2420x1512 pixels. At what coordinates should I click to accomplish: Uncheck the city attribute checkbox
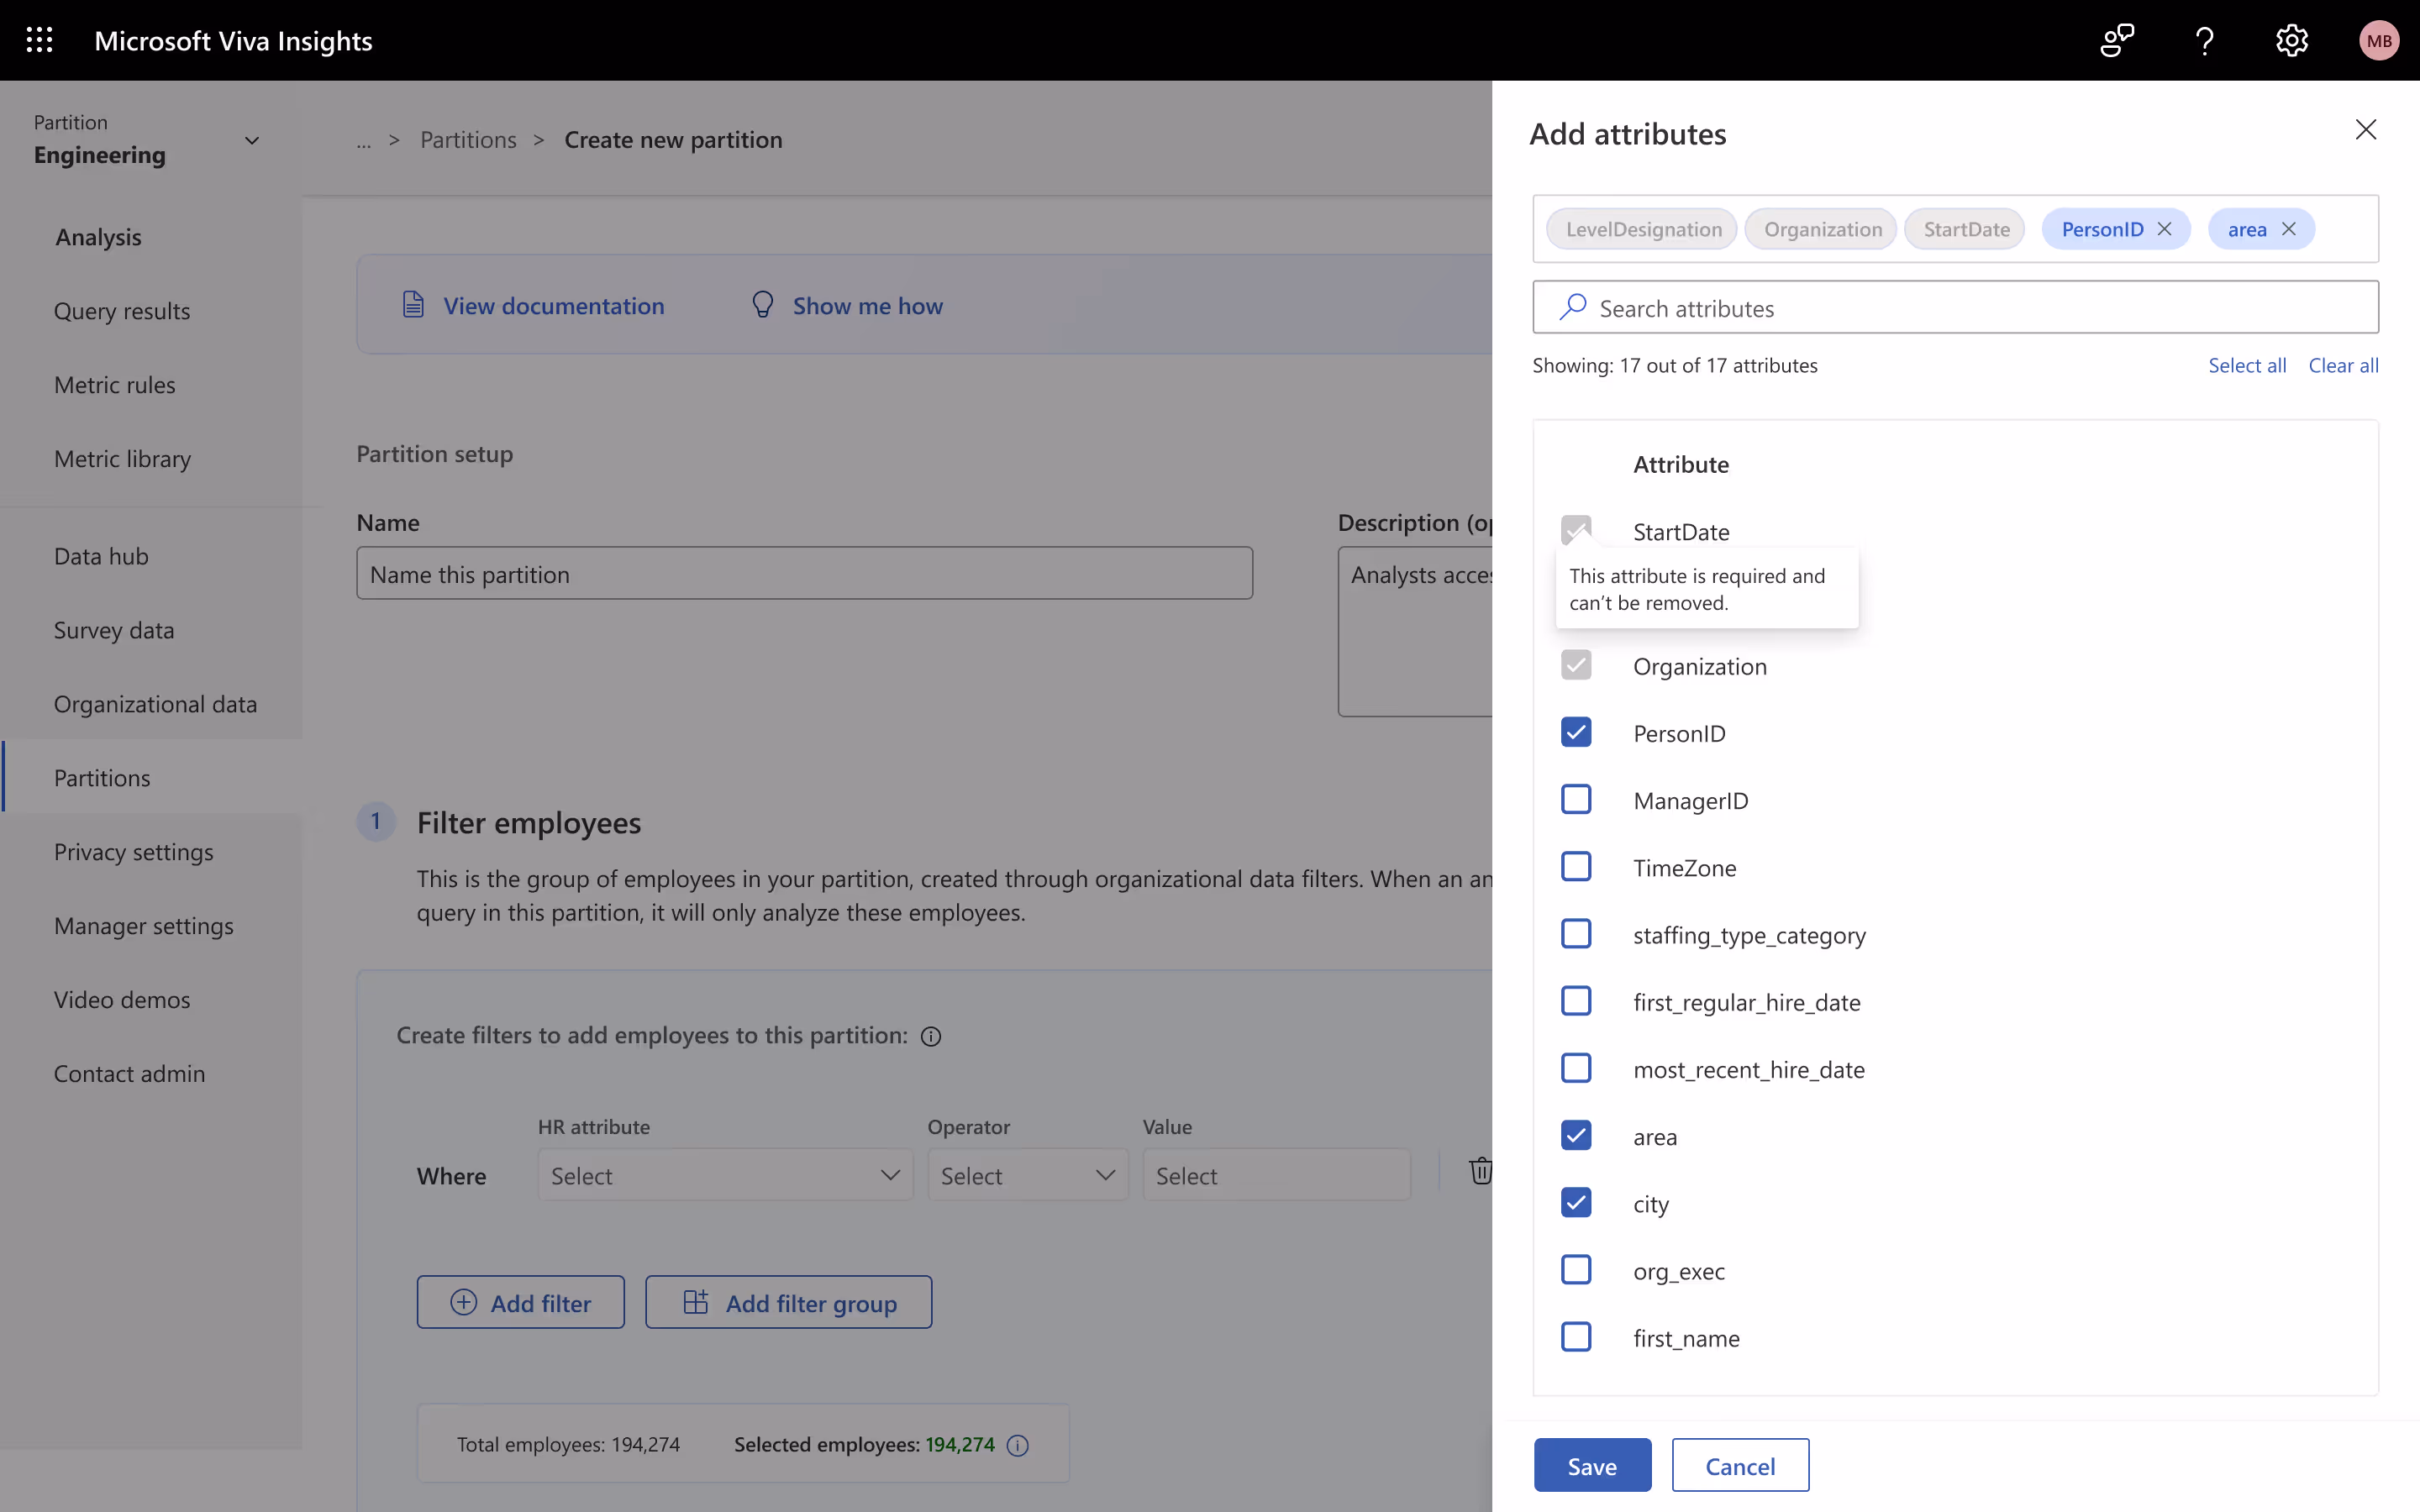(x=1576, y=1202)
